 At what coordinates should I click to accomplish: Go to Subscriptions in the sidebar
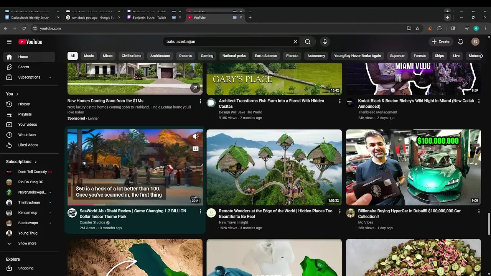click(29, 77)
